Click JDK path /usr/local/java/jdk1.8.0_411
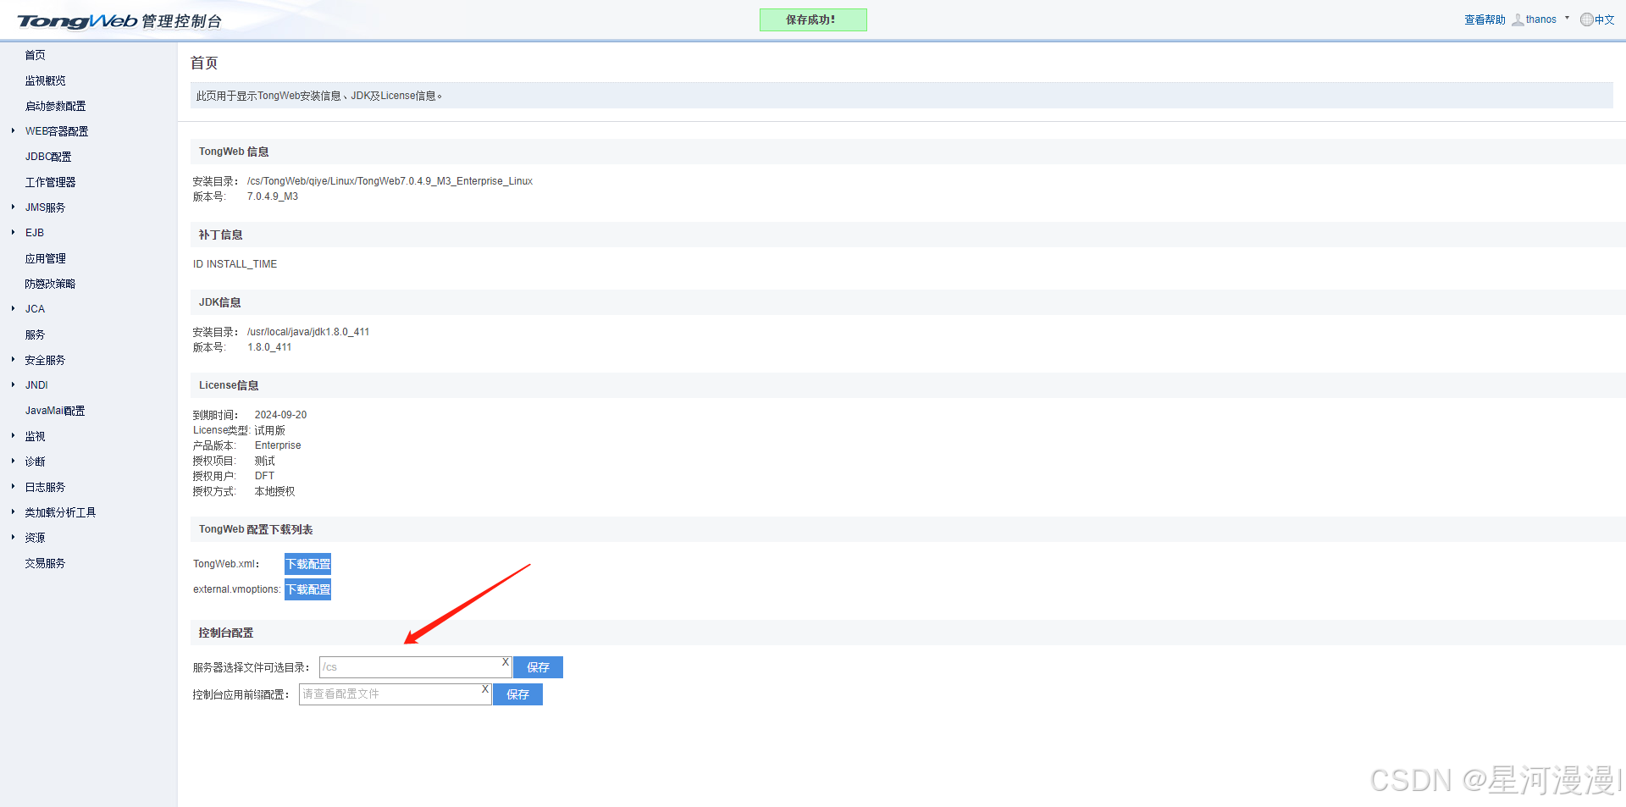This screenshot has width=1626, height=807. 308,332
